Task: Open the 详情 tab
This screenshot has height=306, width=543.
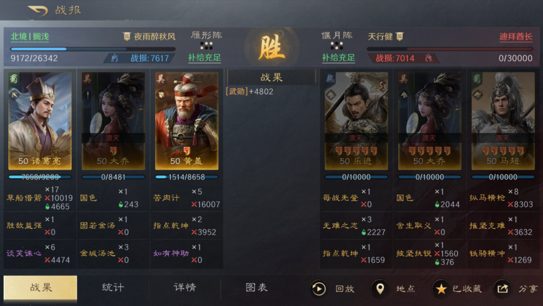Action: click(185, 288)
